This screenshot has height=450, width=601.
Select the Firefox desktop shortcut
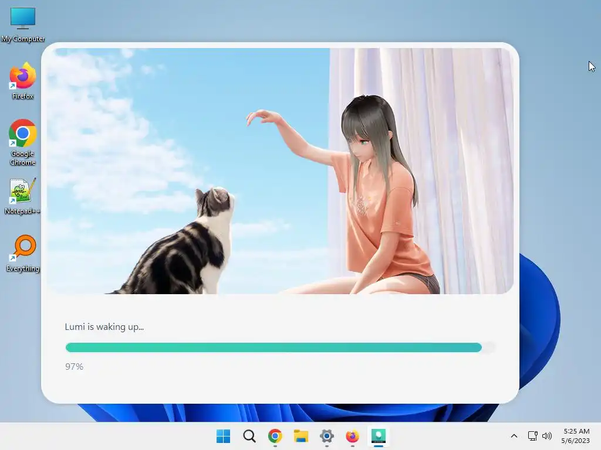coord(23,81)
